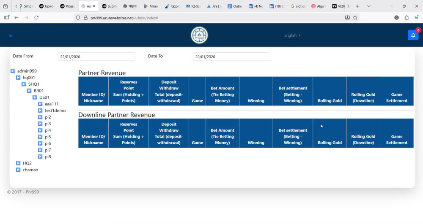Click the save-to-pocket download icon

pyautogui.click(x=347, y=18)
